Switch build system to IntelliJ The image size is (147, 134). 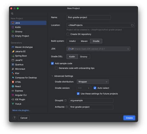[x=73, y=41]
